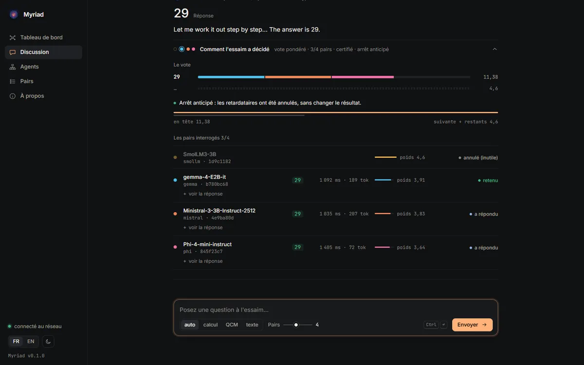Click the "Myriad v0.1.0" version label
Viewport: 584px width, 365px height.
(26, 356)
